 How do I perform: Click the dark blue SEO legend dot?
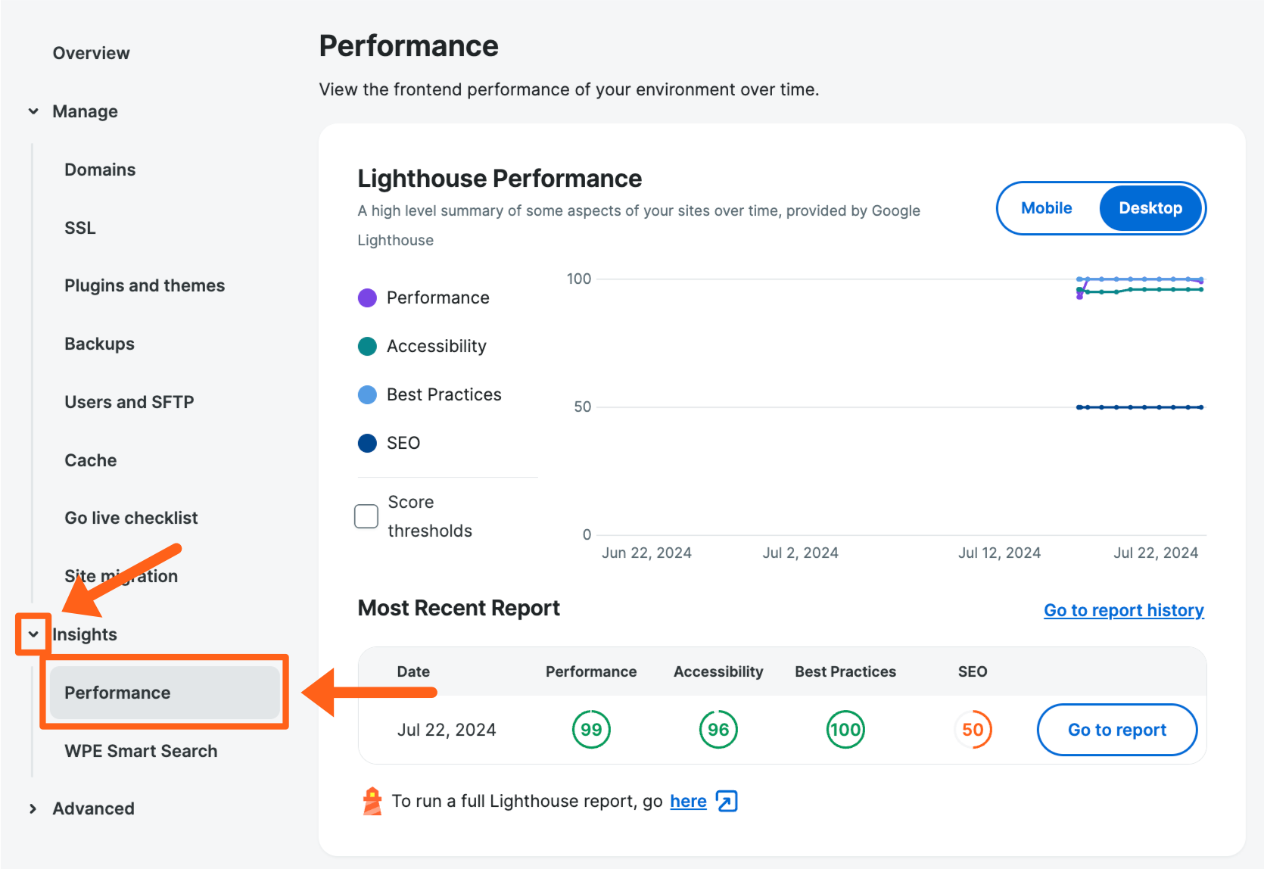(367, 443)
